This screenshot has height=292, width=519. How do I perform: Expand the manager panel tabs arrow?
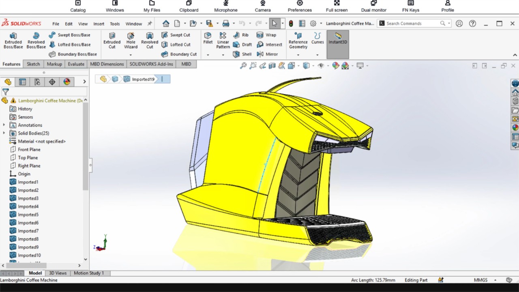click(x=84, y=82)
